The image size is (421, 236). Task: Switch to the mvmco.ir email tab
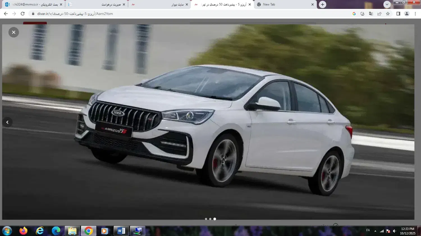tap(34, 4)
